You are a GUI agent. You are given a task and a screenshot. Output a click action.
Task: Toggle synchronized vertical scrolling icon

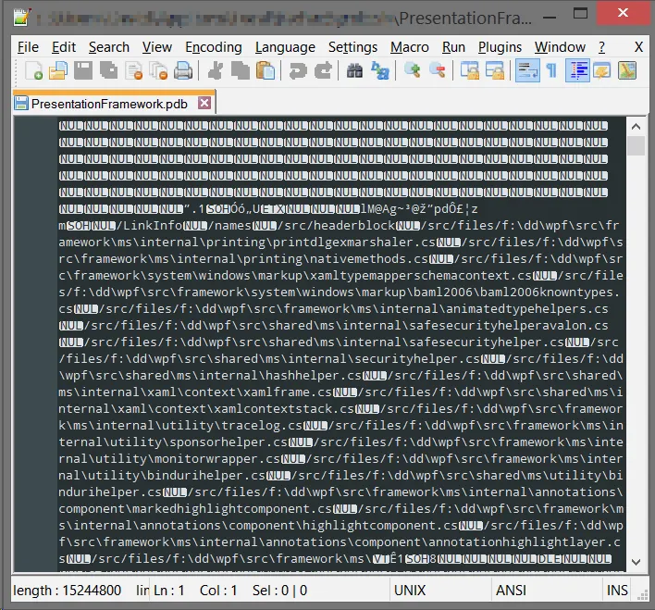click(x=470, y=70)
